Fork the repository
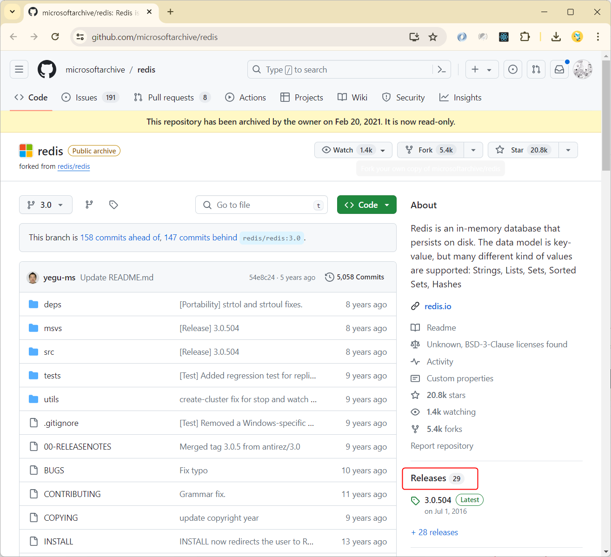This screenshot has height=557, width=611. point(431,150)
